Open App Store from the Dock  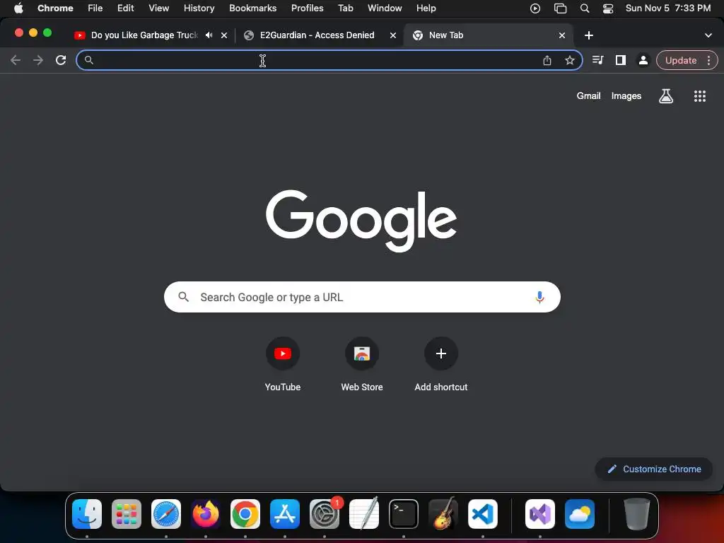tap(285, 514)
